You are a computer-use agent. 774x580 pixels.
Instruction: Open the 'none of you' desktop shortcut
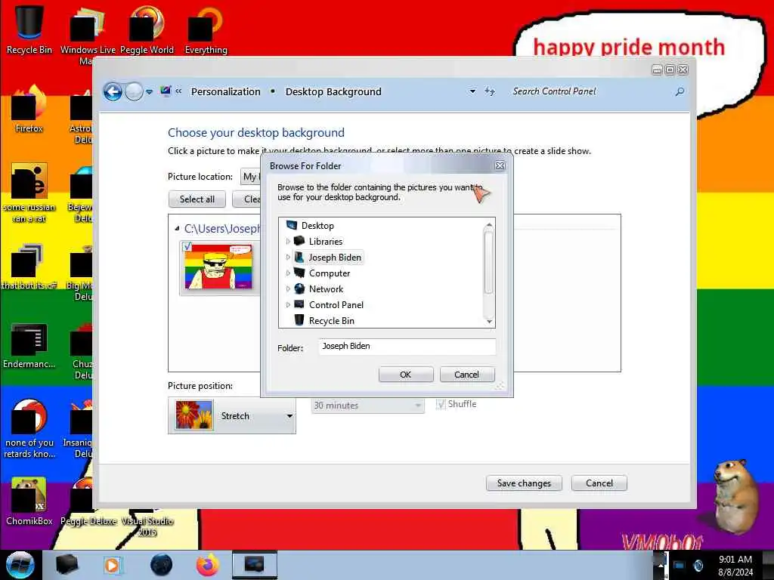point(29,428)
